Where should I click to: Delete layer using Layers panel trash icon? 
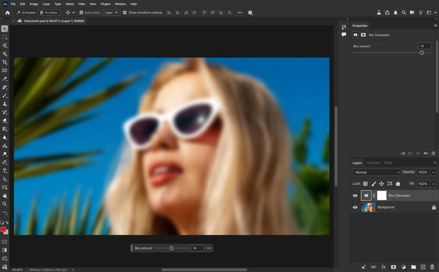pyautogui.click(x=432, y=267)
